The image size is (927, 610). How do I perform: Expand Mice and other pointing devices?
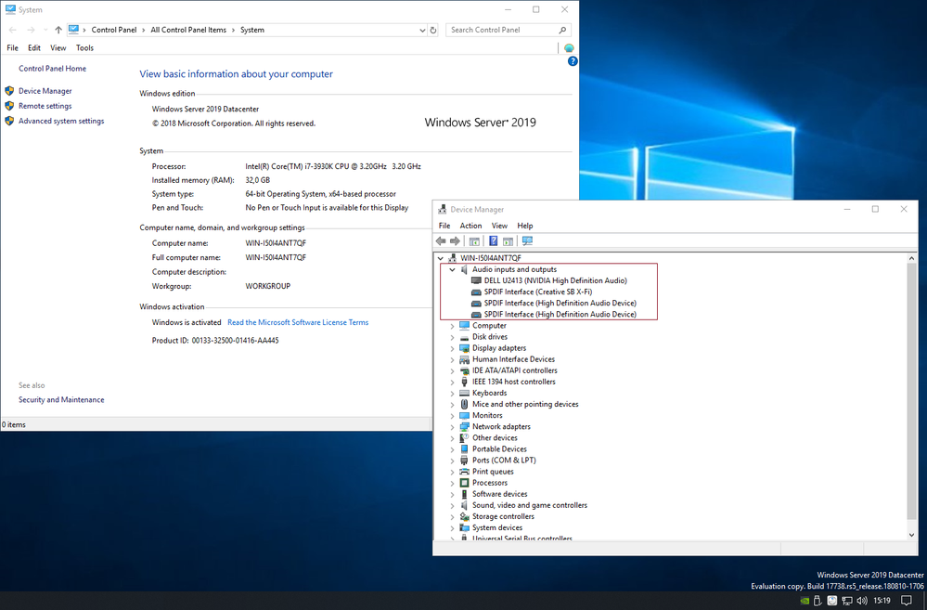coord(452,404)
